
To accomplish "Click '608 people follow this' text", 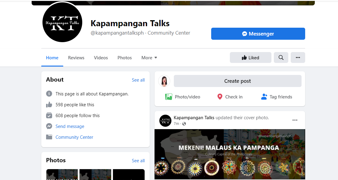I will click(78, 115).
